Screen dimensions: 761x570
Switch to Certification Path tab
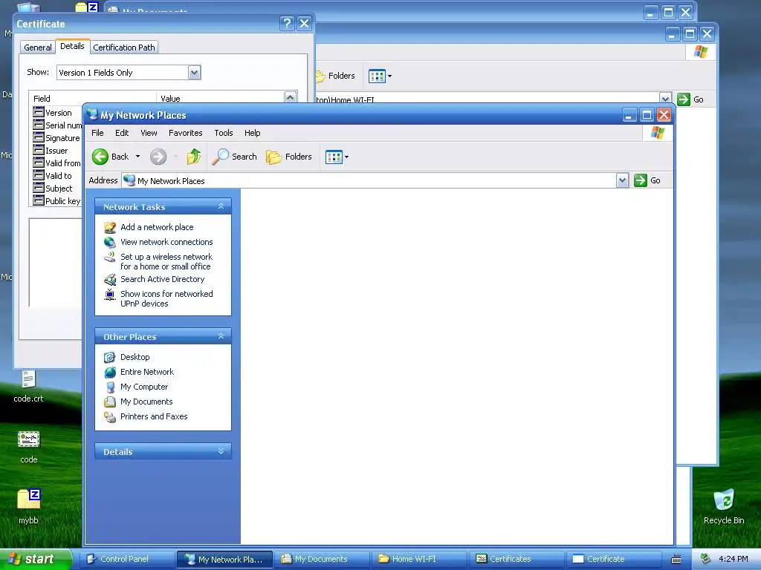click(124, 47)
